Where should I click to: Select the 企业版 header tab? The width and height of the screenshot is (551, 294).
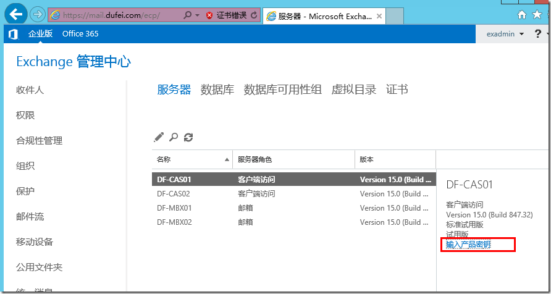point(40,34)
